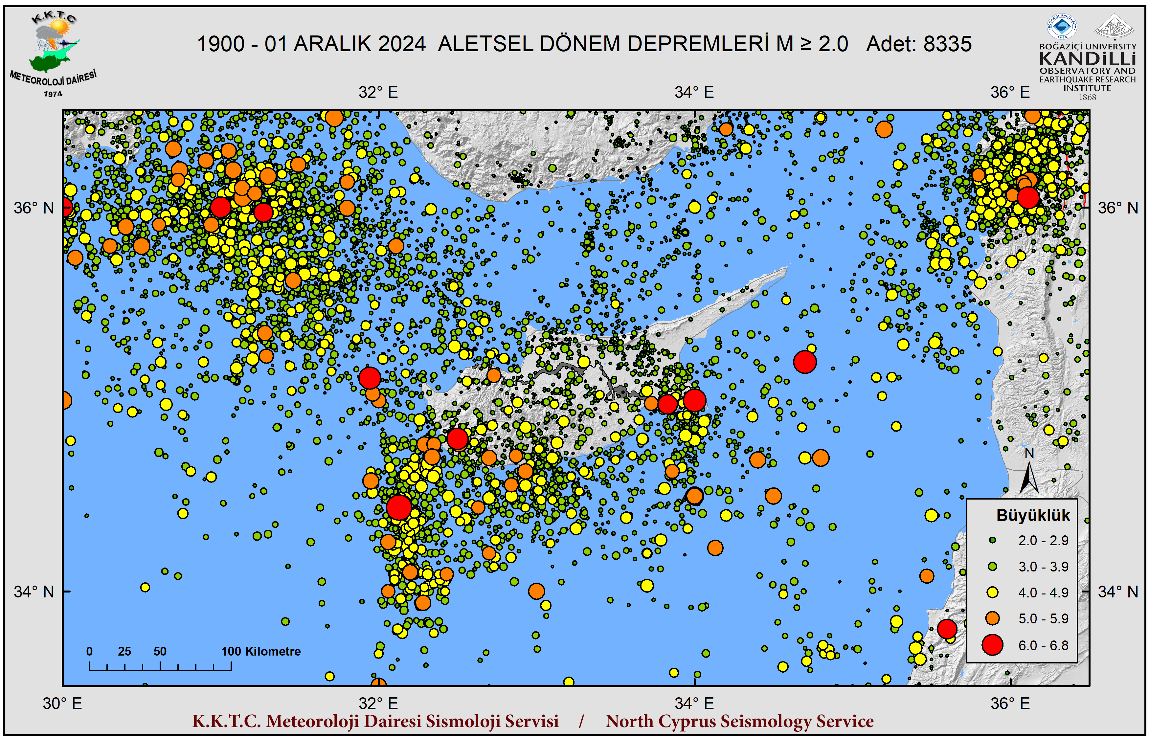Click the yellow 4.0 - 4.9 legend circle
This screenshot has width=1149, height=738.
tap(992, 593)
